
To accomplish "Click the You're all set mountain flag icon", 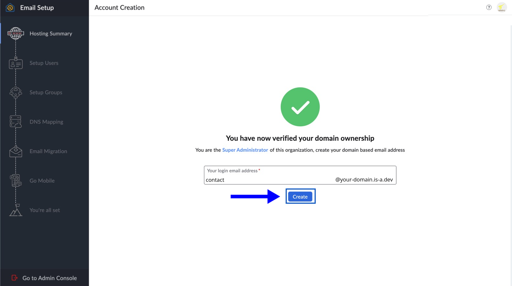I will tap(16, 210).
